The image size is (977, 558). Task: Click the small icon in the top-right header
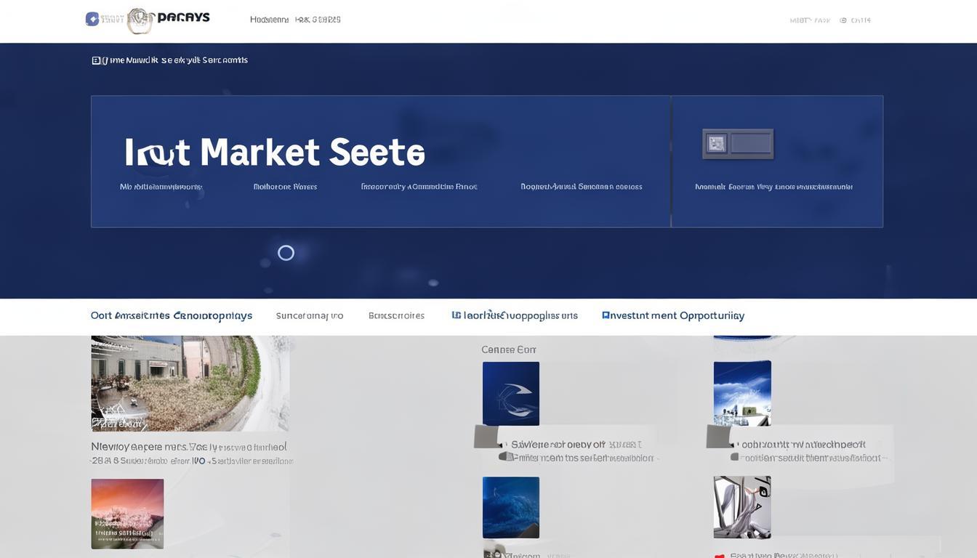pos(843,20)
